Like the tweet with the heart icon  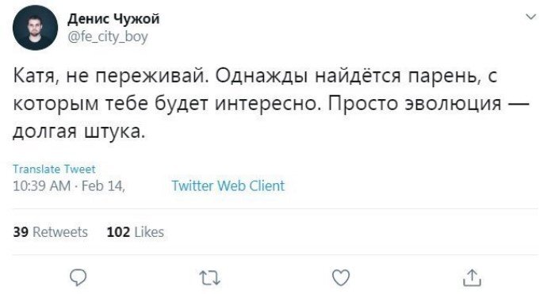click(341, 277)
